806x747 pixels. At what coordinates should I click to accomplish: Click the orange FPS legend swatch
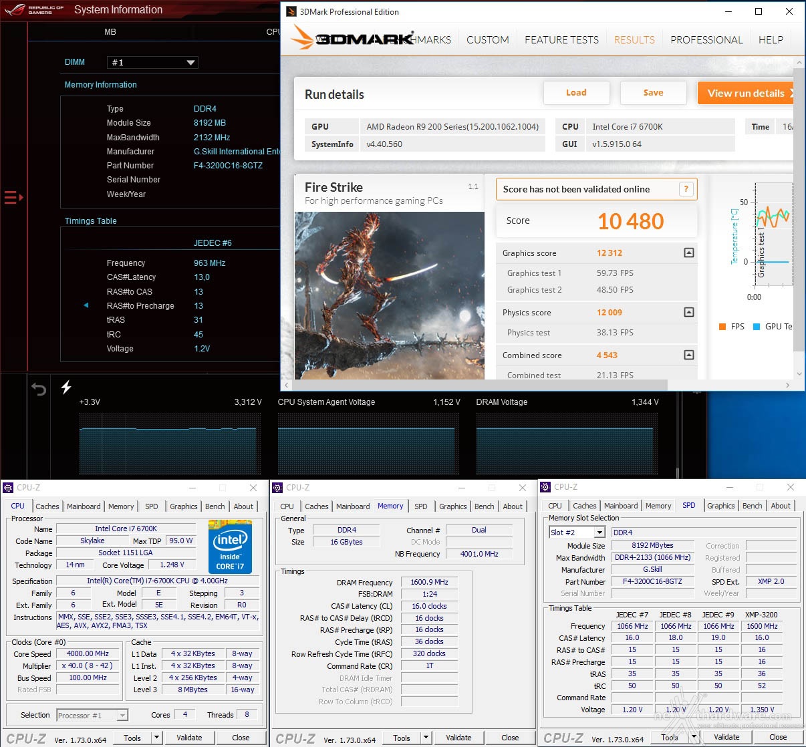tap(722, 327)
